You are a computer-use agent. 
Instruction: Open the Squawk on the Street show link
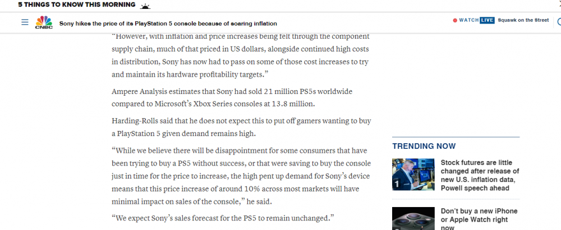click(523, 21)
